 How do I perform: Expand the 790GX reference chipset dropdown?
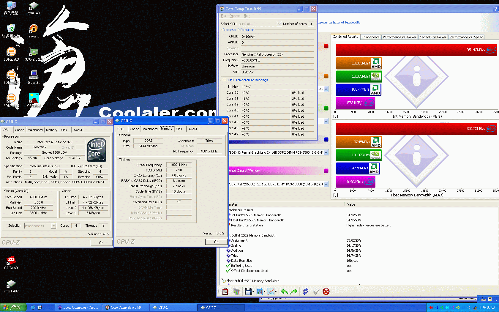[x=326, y=152]
